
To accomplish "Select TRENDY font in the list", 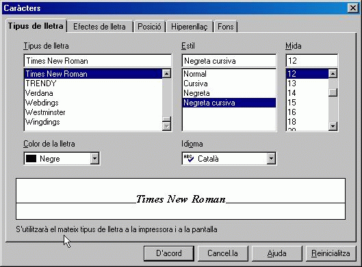I will pyautogui.click(x=93, y=84).
